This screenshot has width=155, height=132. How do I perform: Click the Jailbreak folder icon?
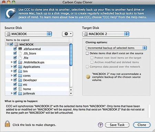coord(20,93)
